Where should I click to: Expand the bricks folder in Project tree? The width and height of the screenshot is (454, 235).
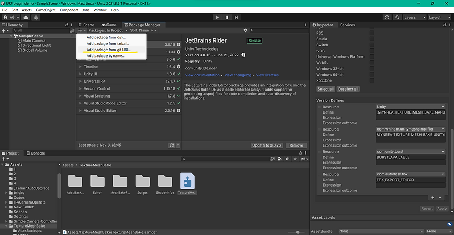click(x=6, y=193)
